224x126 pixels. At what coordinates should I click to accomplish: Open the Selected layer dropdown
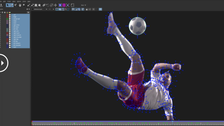[40, 9]
